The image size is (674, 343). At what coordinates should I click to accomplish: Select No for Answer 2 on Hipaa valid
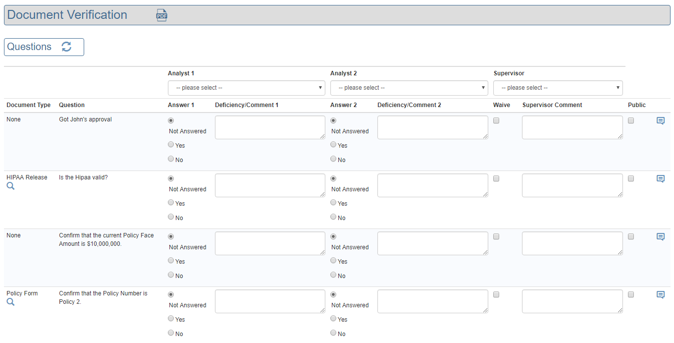333,217
